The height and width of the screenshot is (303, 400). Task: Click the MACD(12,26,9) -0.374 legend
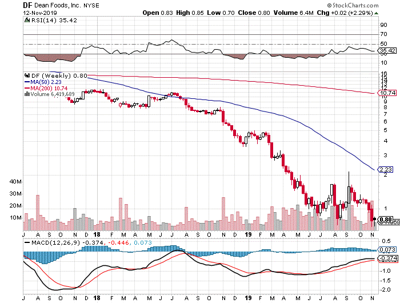click(64, 243)
